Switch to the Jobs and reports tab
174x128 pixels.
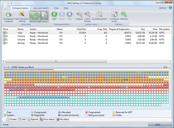41,8
